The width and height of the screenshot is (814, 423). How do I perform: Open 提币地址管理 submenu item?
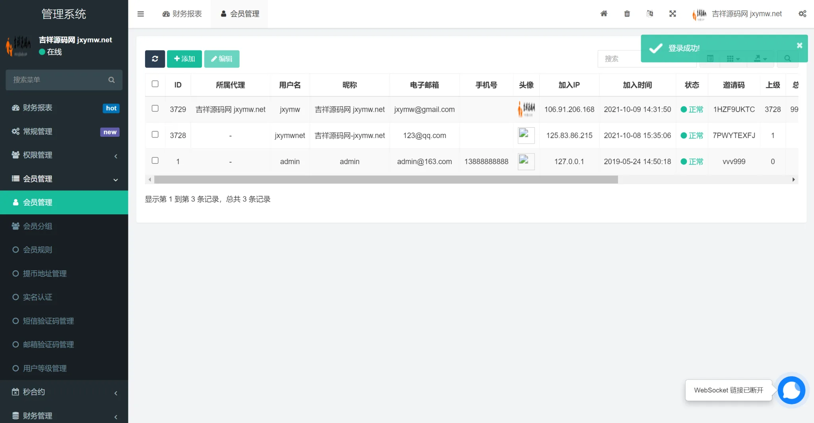point(64,274)
